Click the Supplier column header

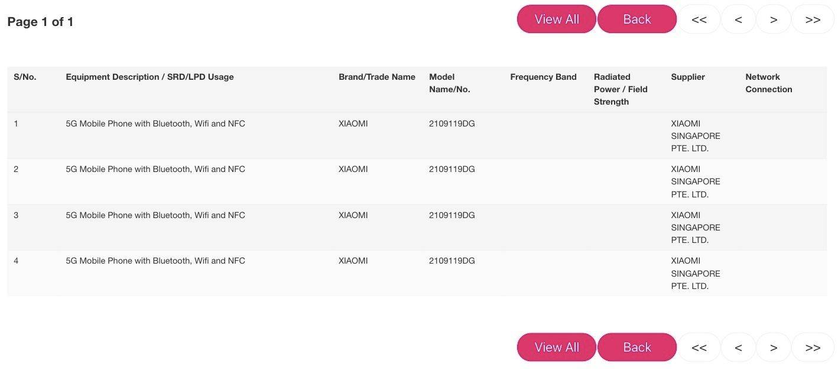pyautogui.click(x=688, y=77)
